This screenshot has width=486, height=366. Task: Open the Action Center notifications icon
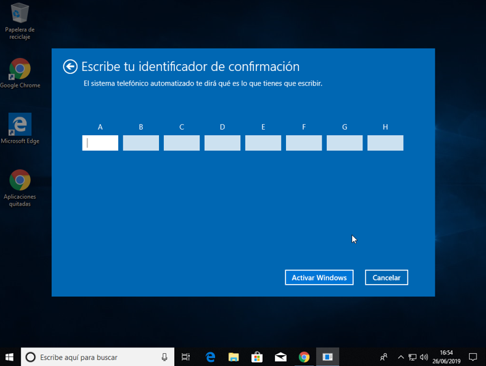pyautogui.click(x=472, y=357)
